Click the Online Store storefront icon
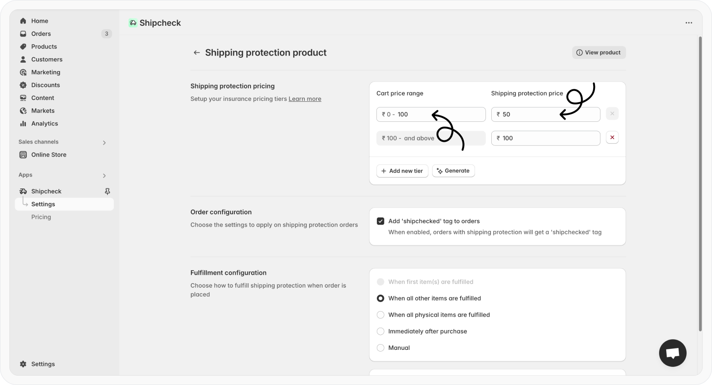712x385 pixels. [23, 155]
